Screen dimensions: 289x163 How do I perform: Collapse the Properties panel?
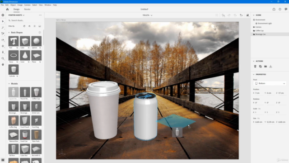[x=254, y=74]
